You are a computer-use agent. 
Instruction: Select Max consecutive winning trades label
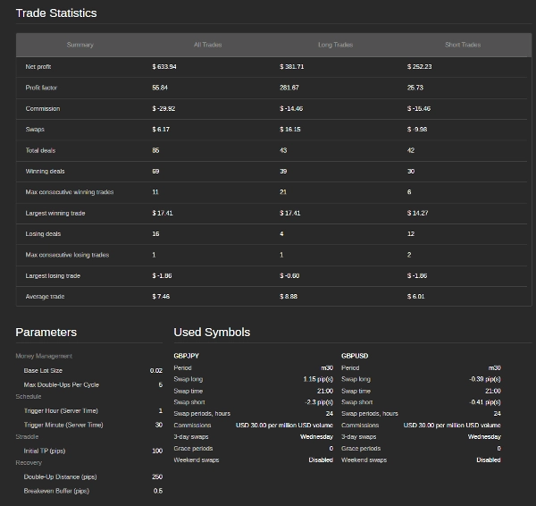pos(70,192)
